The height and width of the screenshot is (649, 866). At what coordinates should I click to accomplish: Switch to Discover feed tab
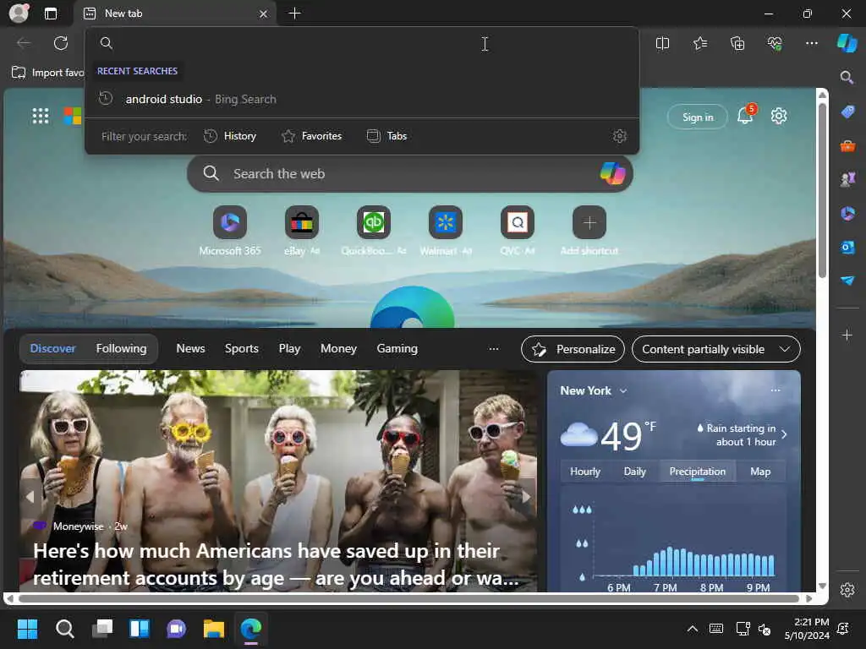[52, 349]
